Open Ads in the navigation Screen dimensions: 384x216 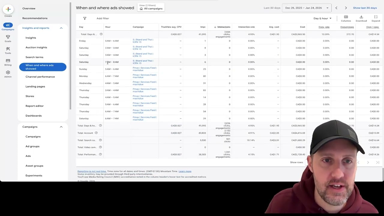point(28,156)
